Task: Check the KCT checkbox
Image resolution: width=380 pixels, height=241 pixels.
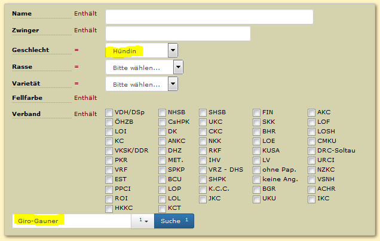Action: [x=163, y=209]
